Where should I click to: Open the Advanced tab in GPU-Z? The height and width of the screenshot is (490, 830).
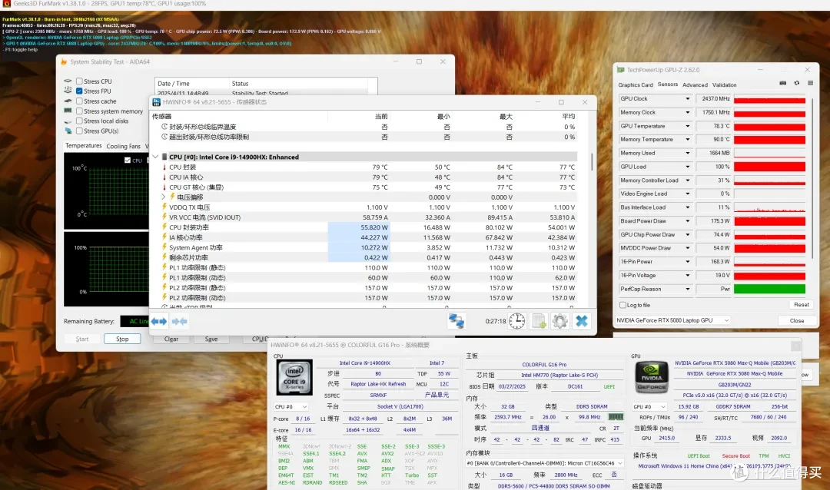(695, 84)
